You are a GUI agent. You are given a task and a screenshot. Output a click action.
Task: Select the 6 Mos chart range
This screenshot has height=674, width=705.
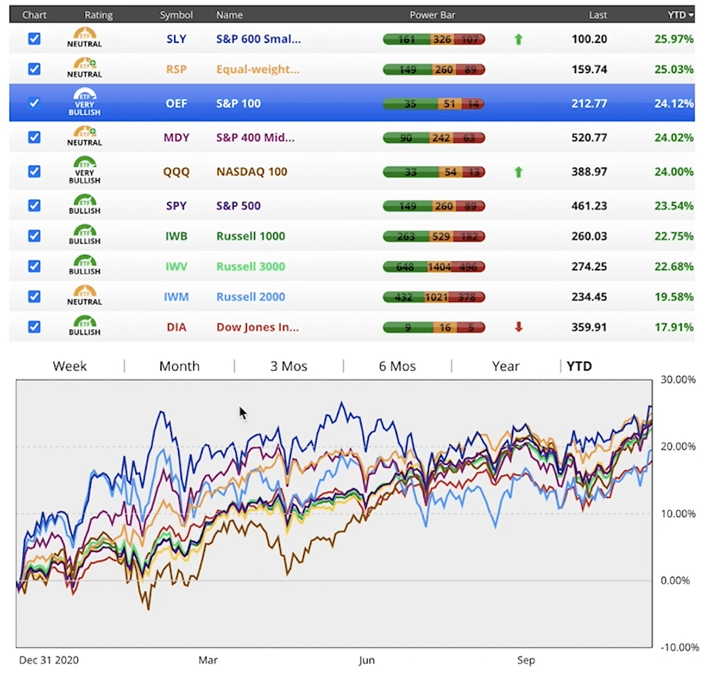(397, 366)
